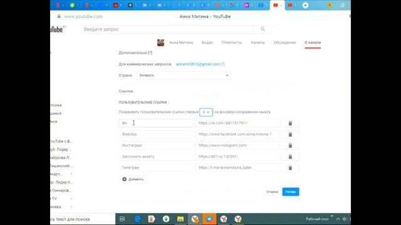Delete the Telegram link row
The width and height of the screenshot is (401, 225).
pos(290,168)
